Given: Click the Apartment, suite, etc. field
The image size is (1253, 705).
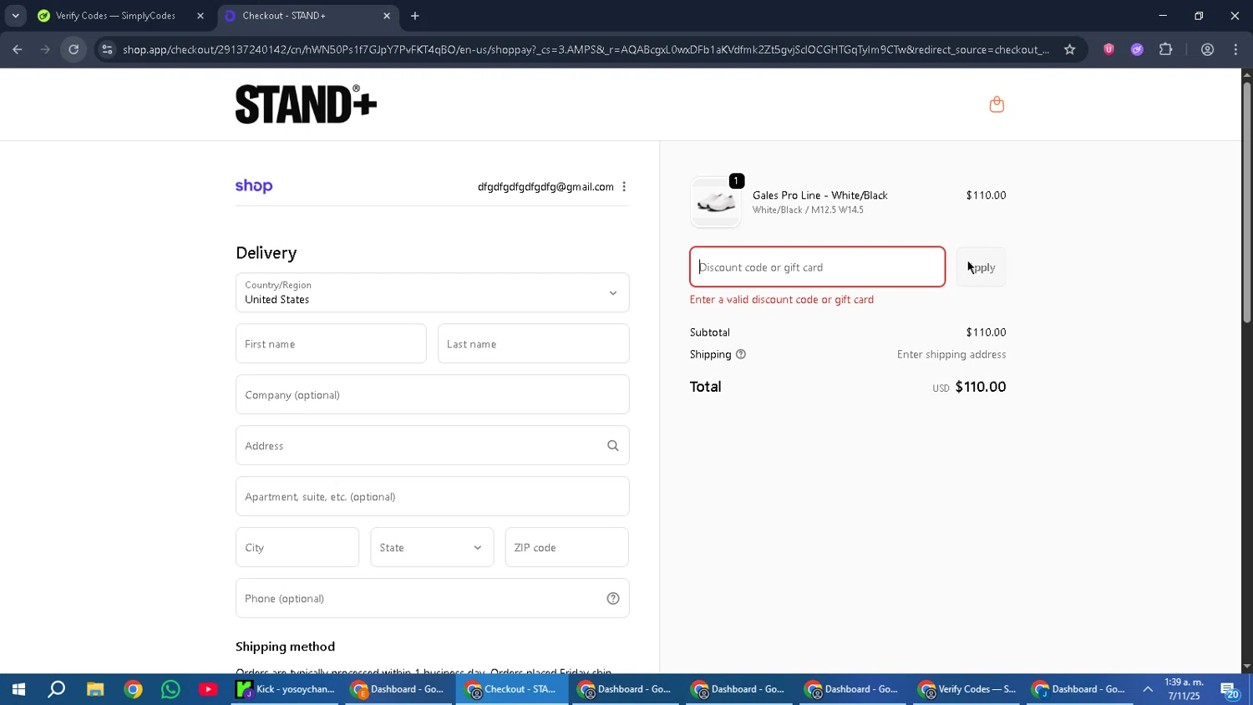Looking at the screenshot, I should click(x=432, y=497).
